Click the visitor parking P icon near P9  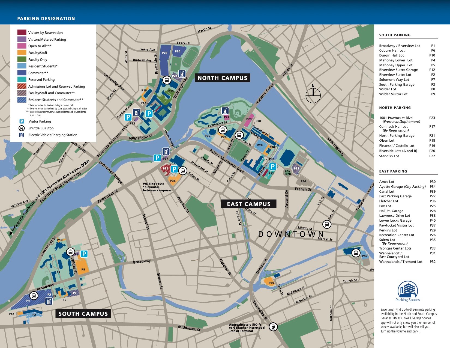(x=84, y=254)
